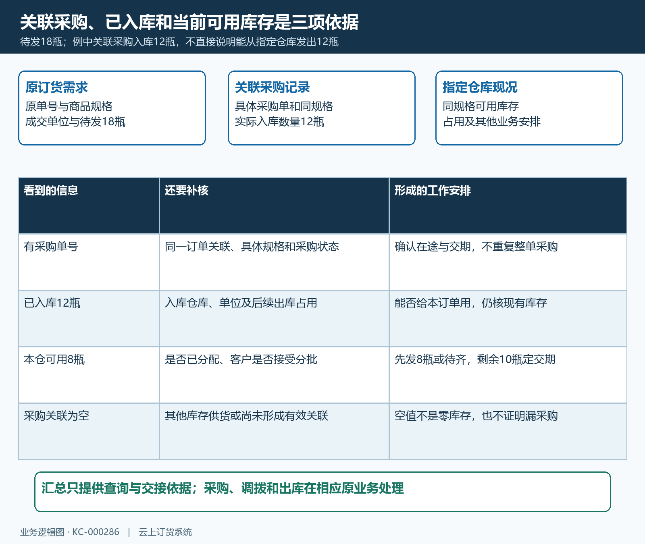Click the subtitle starting with 待发18瓶
645x544 pixels.
pyautogui.click(x=179, y=42)
